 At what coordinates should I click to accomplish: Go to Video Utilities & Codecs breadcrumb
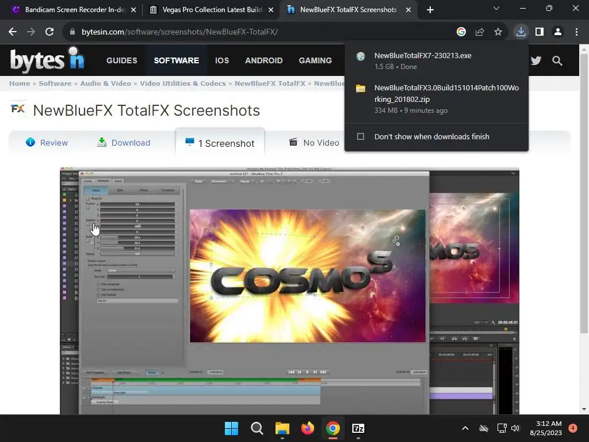point(183,83)
